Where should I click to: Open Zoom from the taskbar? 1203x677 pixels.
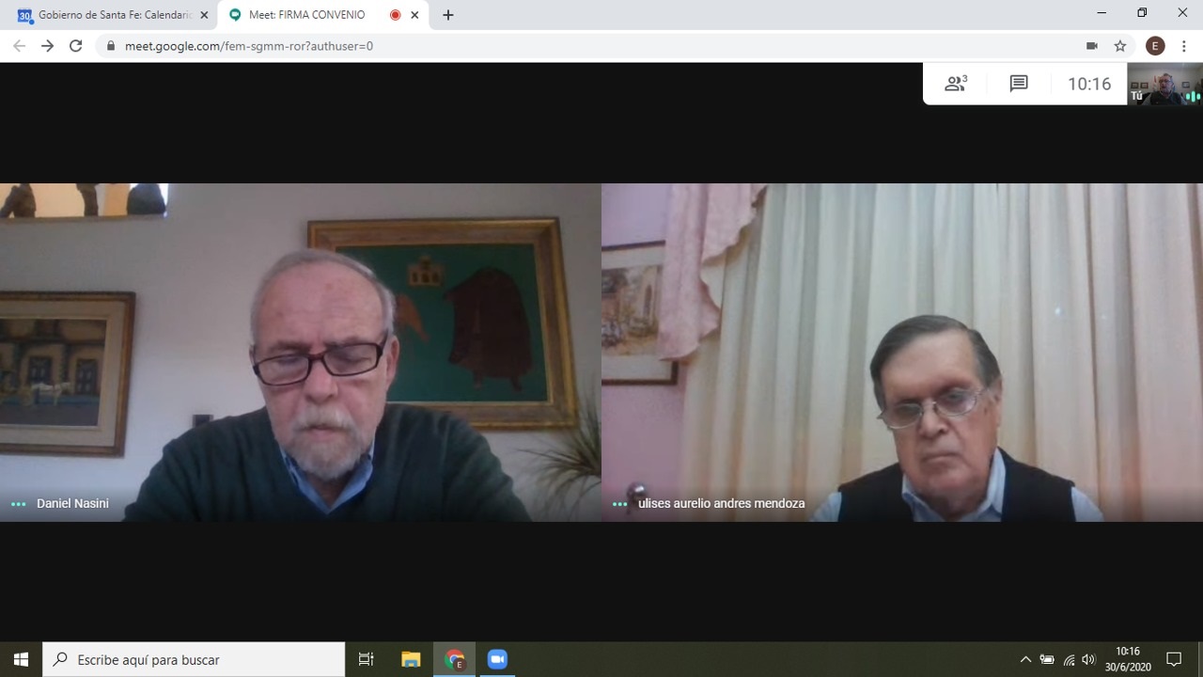pos(497,659)
